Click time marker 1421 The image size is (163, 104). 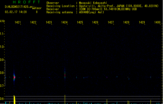18,22
